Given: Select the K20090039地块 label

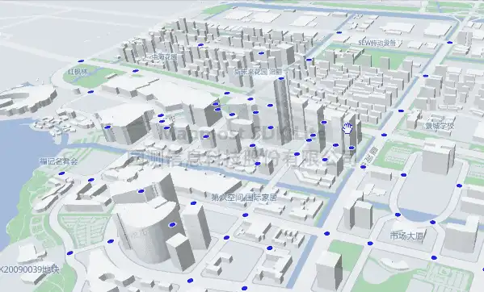Looking at the screenshot, I should point(30,269).
